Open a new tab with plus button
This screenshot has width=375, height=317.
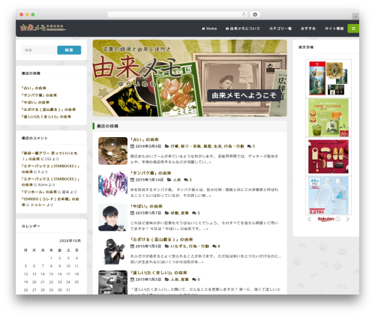pyautogui.click(x=355, y=16)
